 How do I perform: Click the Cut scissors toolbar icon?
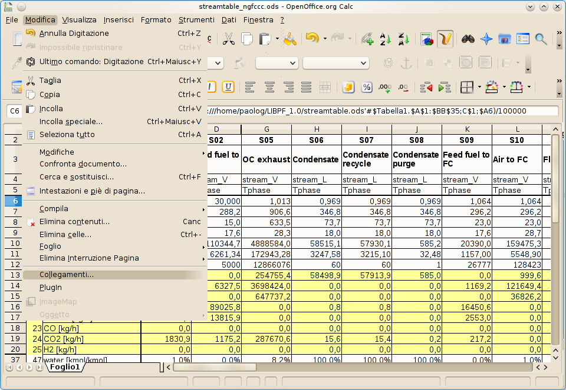(x=229, y=39)
